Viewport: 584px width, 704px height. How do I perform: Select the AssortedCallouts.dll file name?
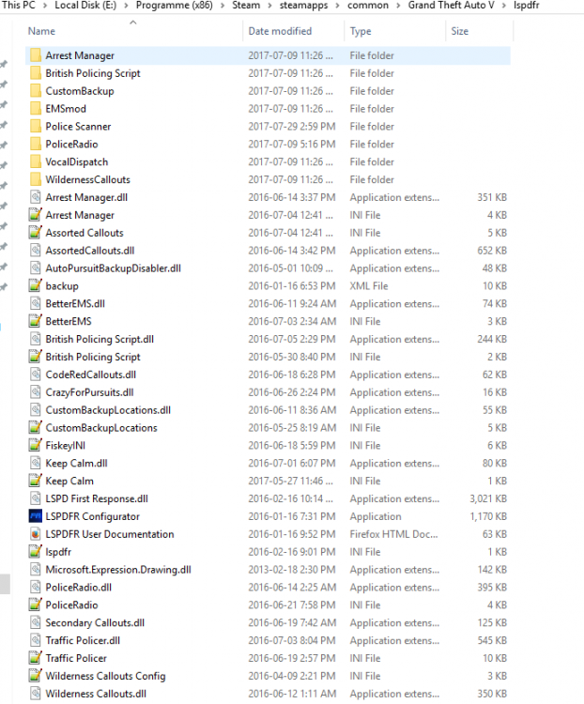[x=90, y=251]
